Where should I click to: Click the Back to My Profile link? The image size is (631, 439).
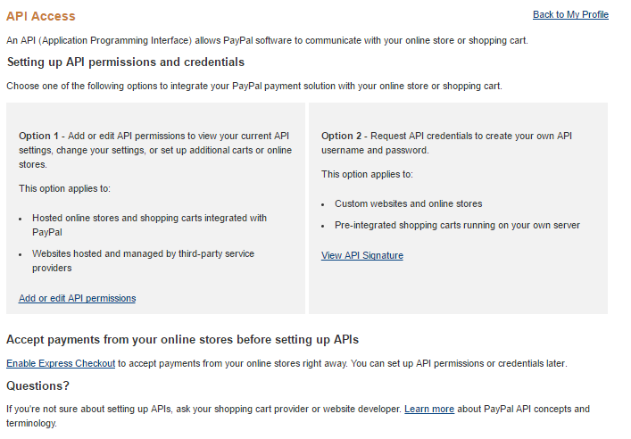tap(570, 15)
